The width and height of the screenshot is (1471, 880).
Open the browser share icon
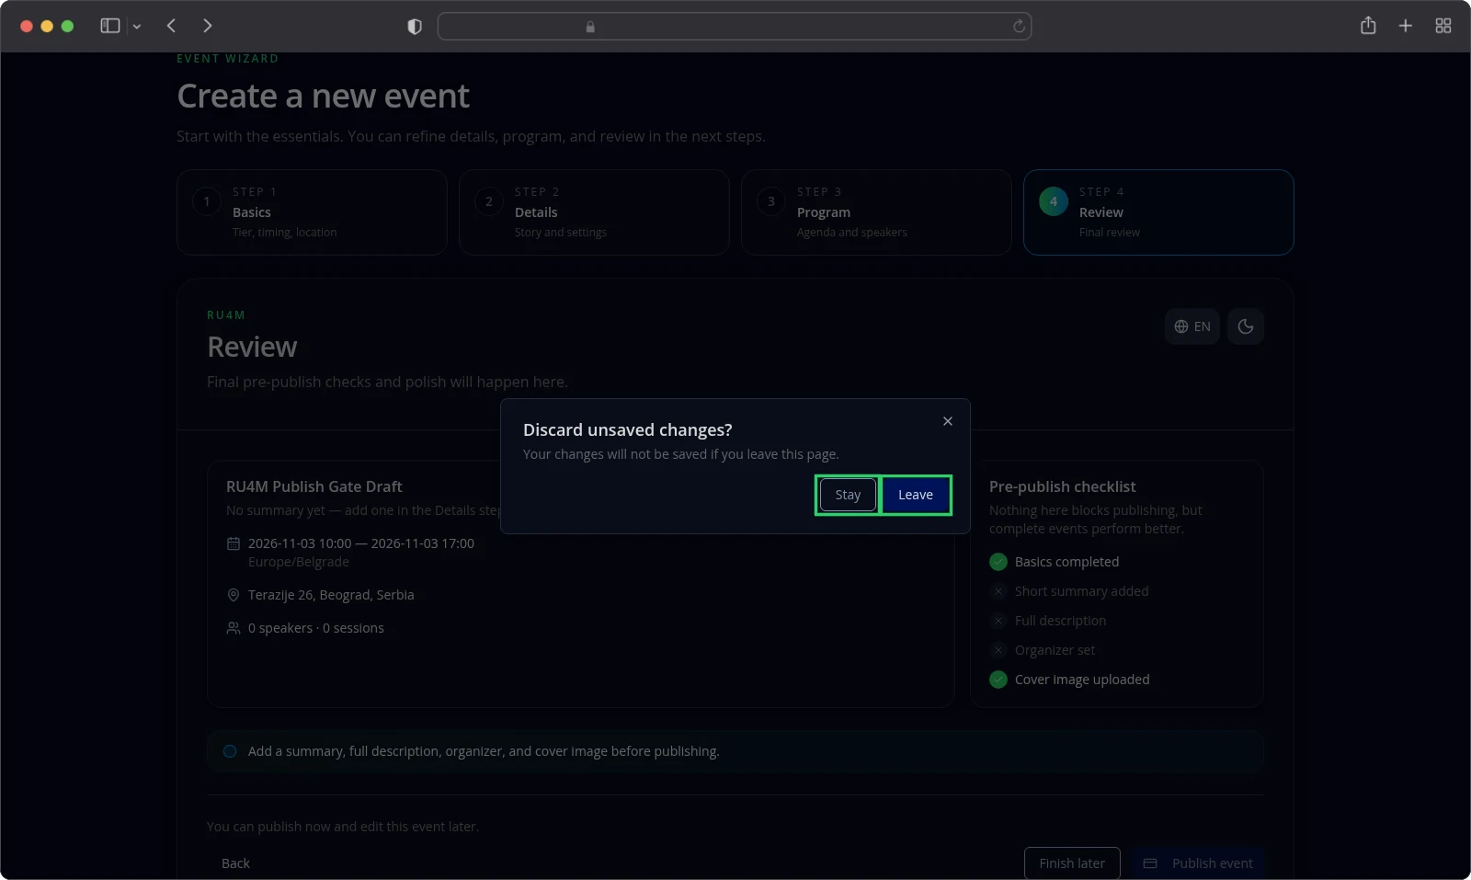tap(1368, 26)
